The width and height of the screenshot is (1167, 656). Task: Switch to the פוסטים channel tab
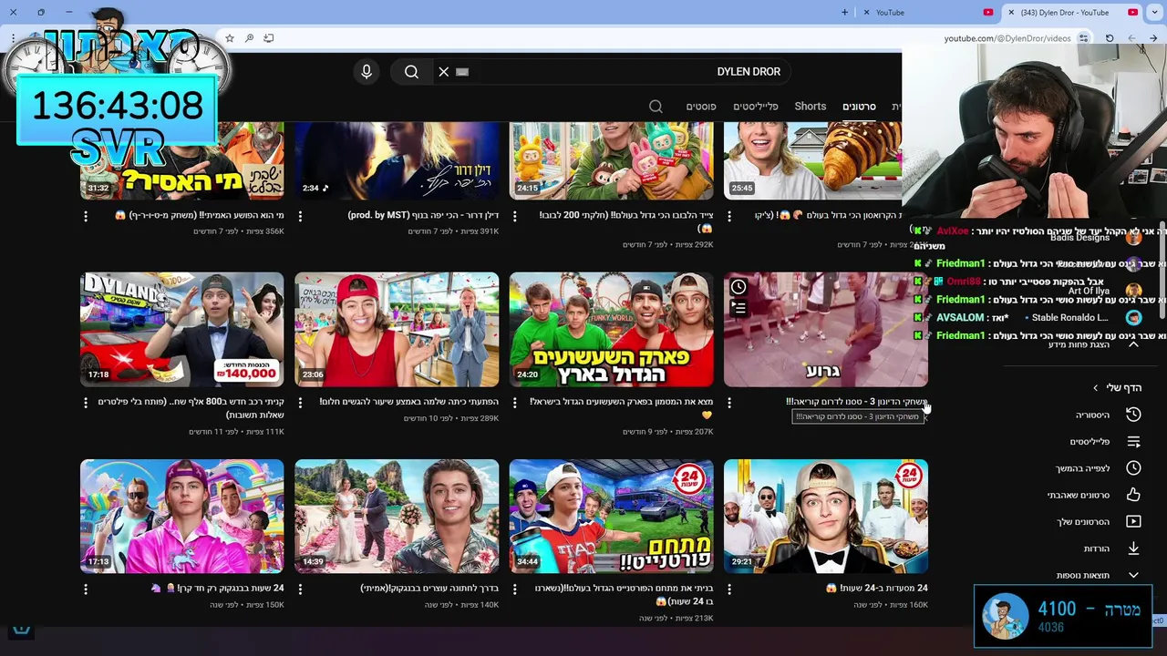(x=701, y=107)
